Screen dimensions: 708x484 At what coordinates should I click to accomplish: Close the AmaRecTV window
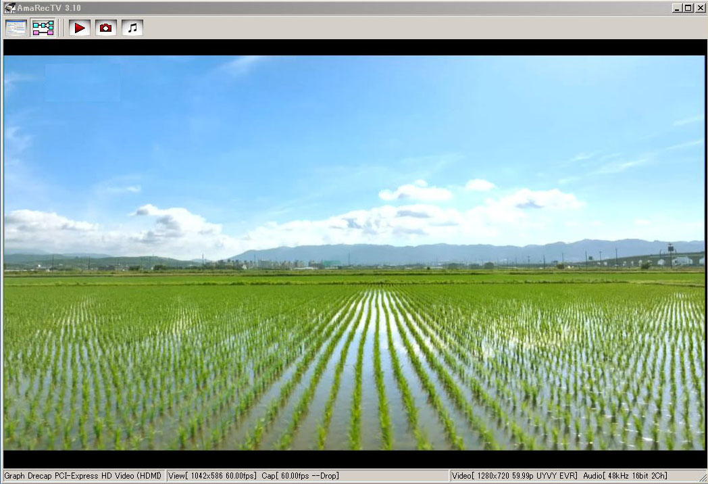701,7
